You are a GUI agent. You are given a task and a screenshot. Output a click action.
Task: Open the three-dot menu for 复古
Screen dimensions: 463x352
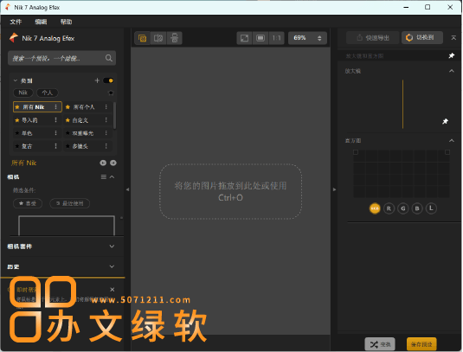[55, 146]
